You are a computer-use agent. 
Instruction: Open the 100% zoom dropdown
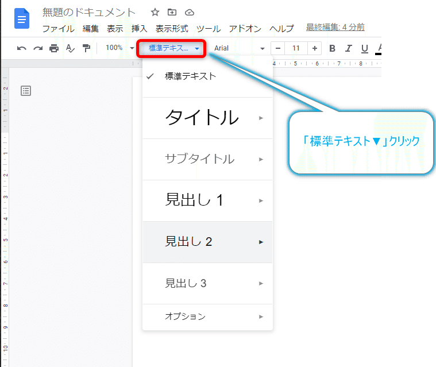click(x=120, y=48)
